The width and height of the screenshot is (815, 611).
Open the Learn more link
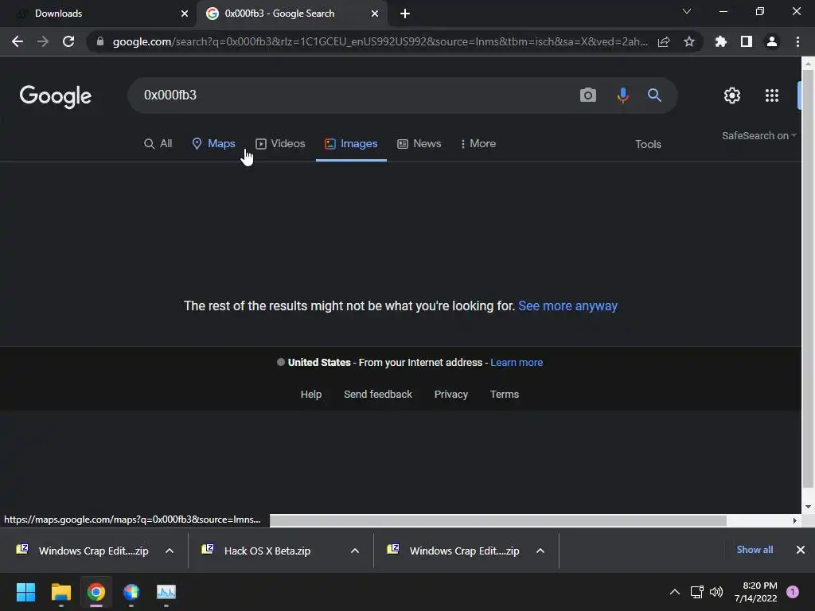click(x=517, y=363)
